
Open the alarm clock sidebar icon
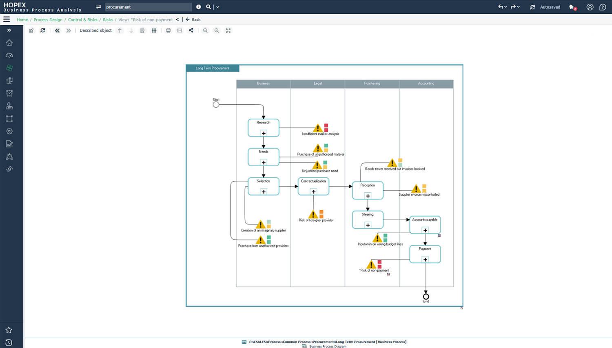pos(9,93)
